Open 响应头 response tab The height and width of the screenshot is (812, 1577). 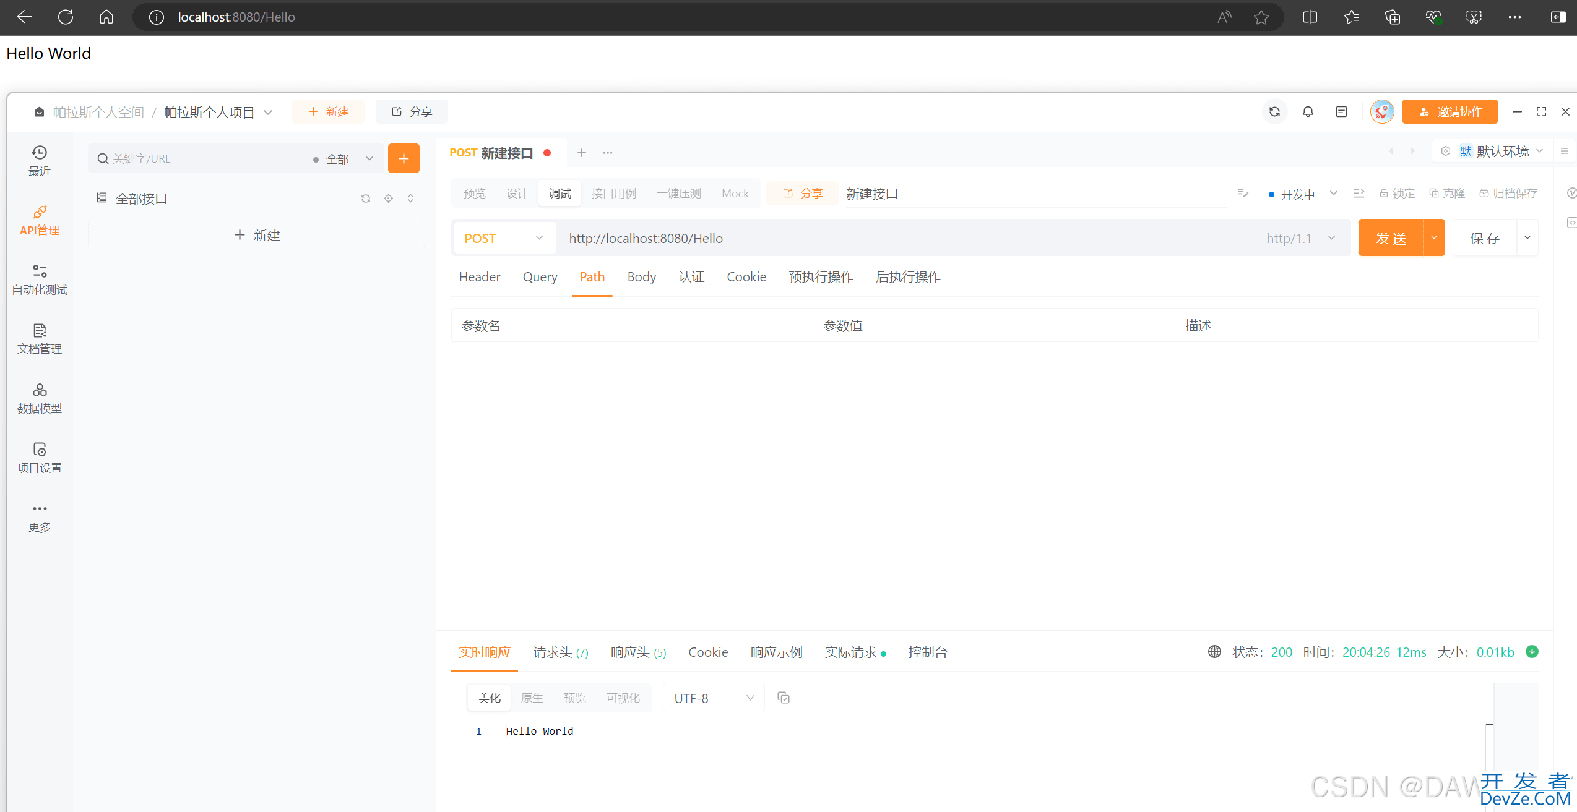click(638, 652)
